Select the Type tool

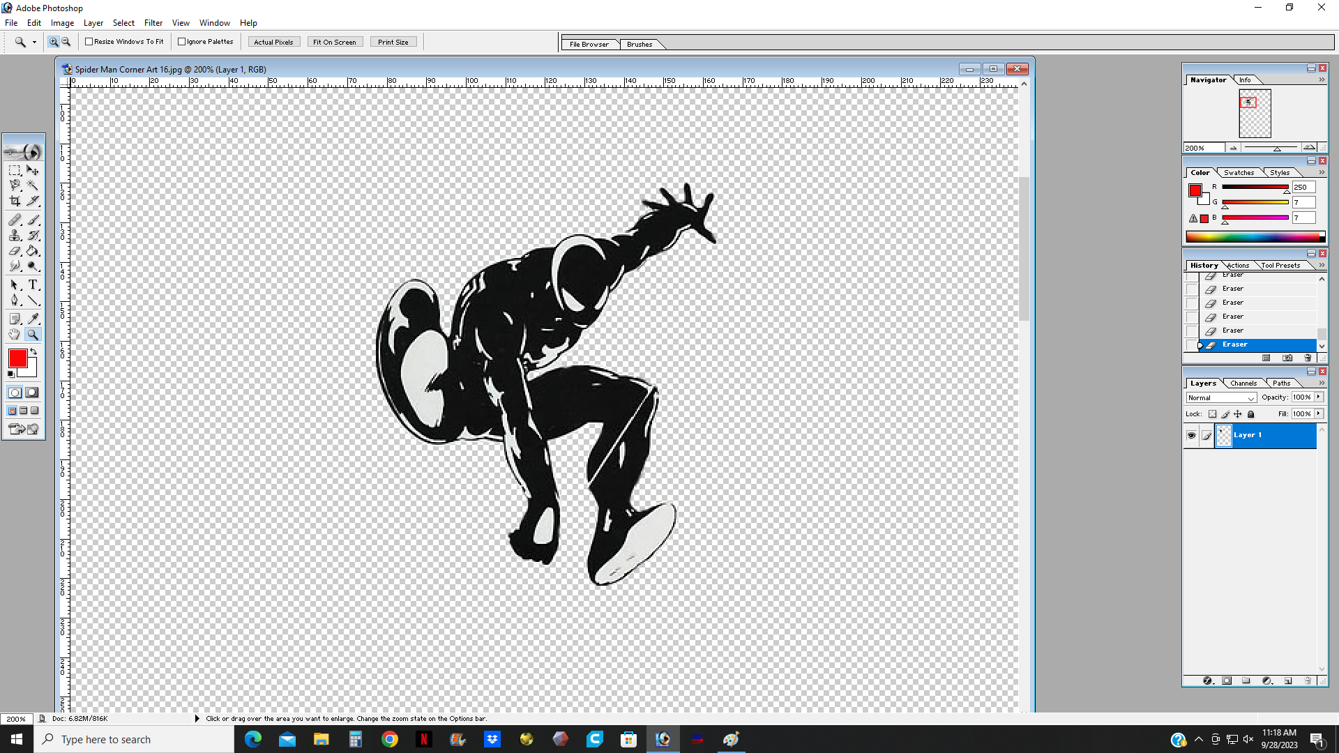(x=33, y=284)
